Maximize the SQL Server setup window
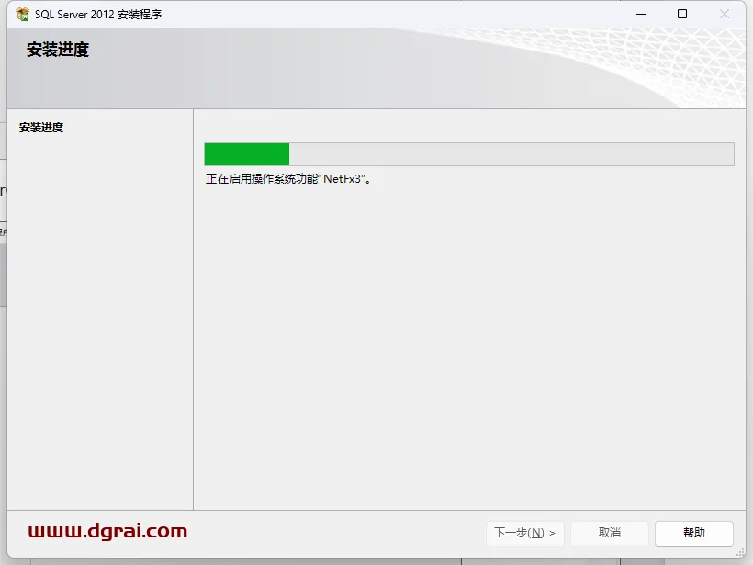Screen dimensions: 753x565 (x=682, y=15)
